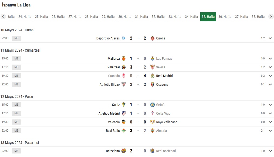Expand the Barcelona vs Real Sociedad match row
274x157 pixels.
270,151
